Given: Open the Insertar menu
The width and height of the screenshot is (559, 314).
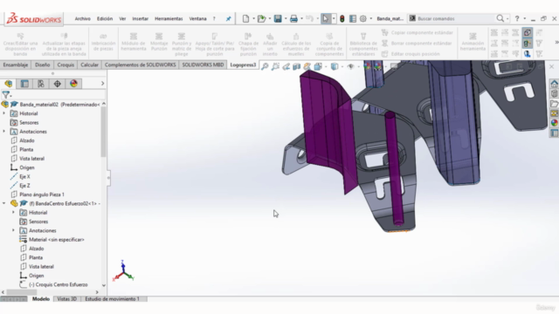Looking at the screenshot, I should click(140, 18).
